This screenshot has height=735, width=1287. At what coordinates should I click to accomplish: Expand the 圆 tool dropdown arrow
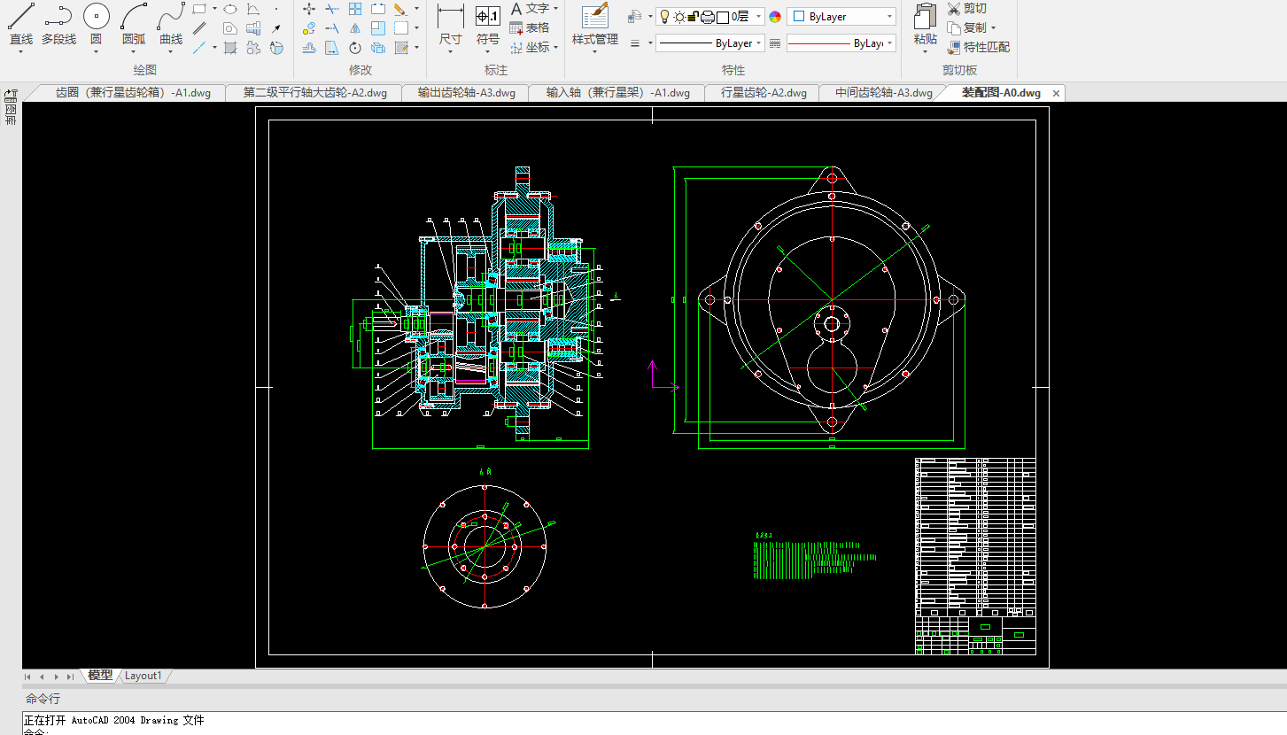pyautogui.click(x=96, y=51)
